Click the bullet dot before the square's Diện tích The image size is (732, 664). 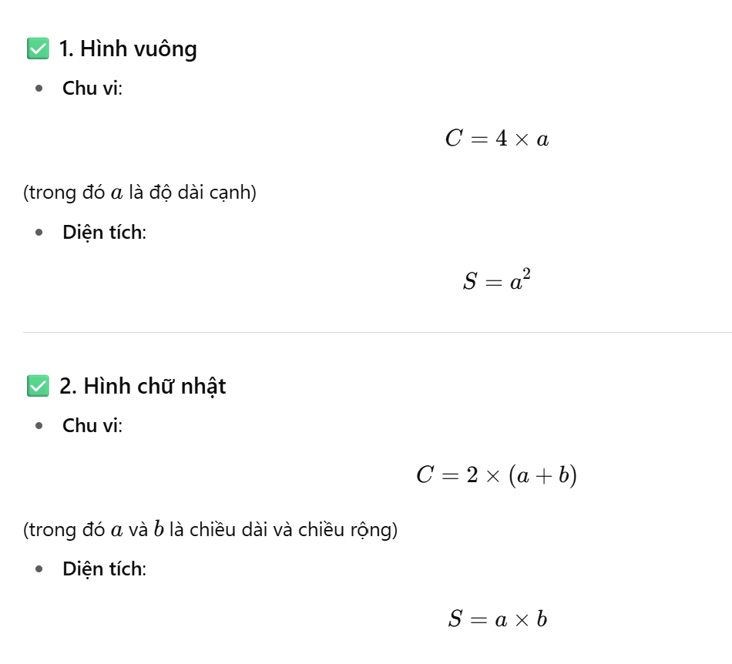coord(39,233)
